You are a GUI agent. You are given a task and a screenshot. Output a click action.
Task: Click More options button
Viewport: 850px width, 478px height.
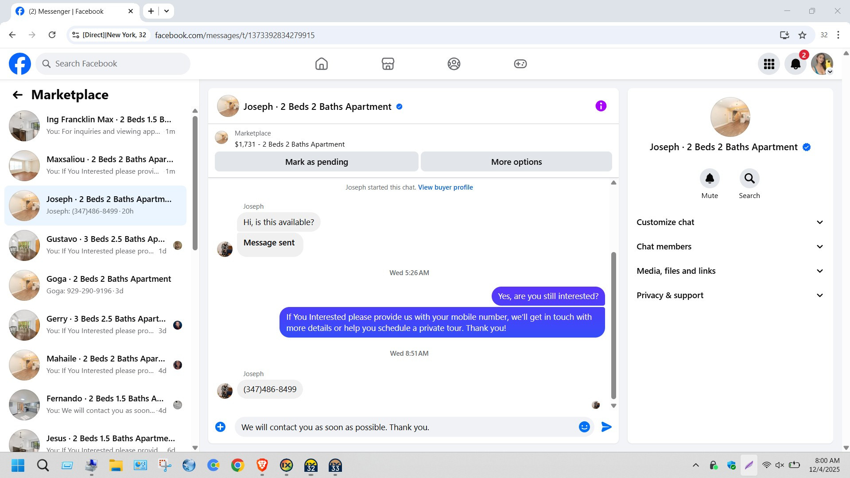pyautogui.click(x=516, y=162)
